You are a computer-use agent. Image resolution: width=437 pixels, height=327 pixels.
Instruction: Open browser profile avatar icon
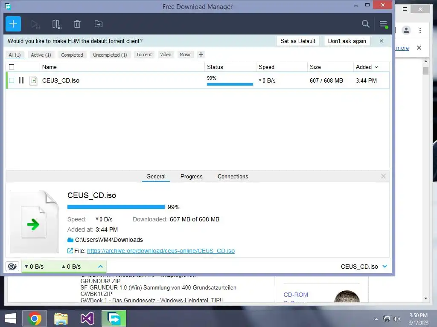point(406,30)
